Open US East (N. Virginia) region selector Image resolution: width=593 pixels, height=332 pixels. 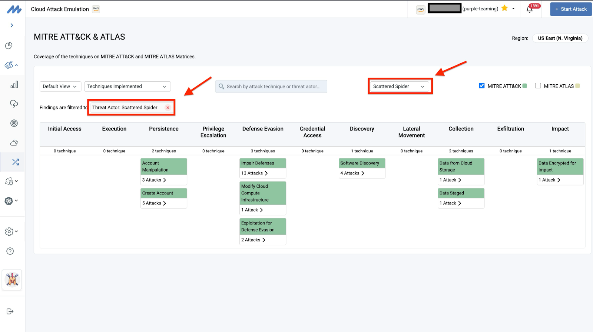click(560, 38)
